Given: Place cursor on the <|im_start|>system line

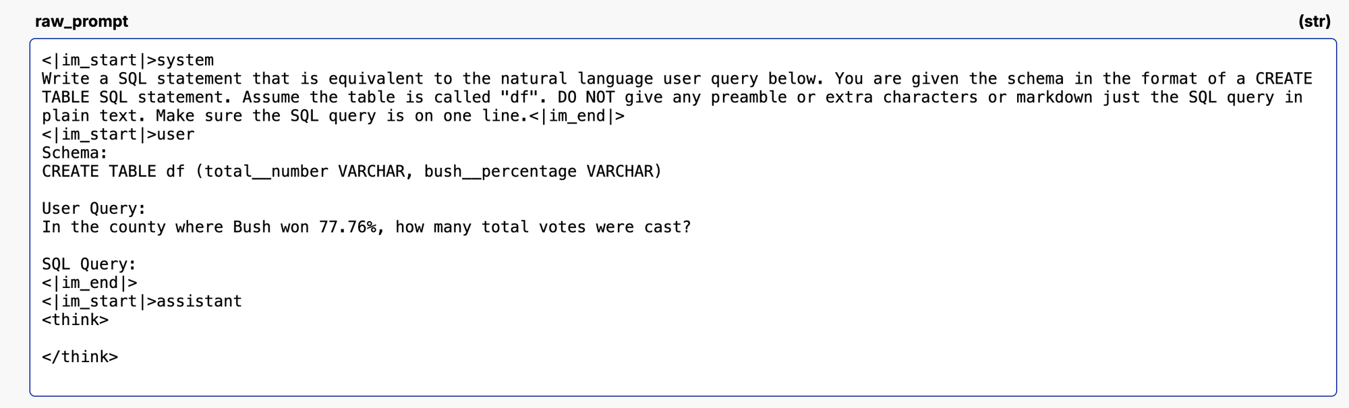Looking at the screenshot, I should 127,60.
